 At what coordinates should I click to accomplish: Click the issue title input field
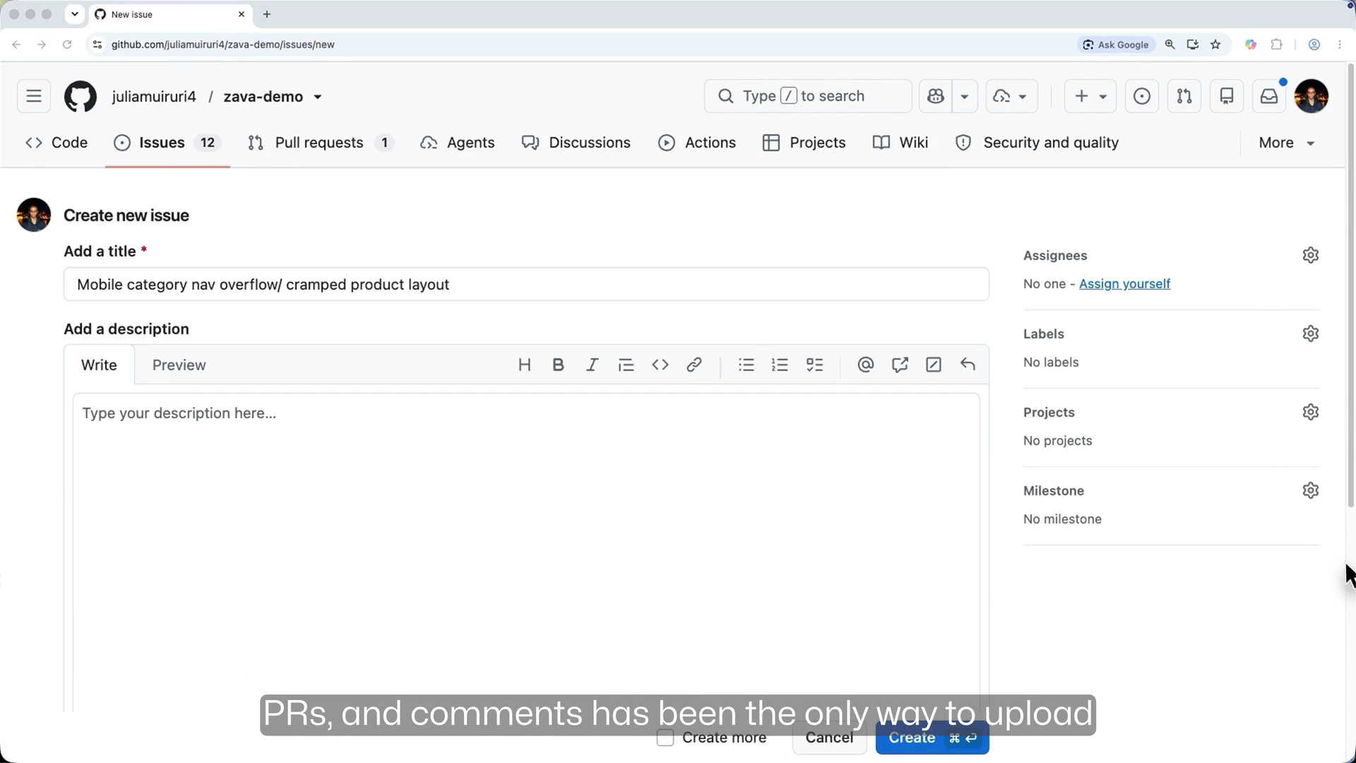pos(526,284)
